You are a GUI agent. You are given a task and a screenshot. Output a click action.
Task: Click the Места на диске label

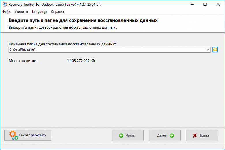[x=23, y=61]
